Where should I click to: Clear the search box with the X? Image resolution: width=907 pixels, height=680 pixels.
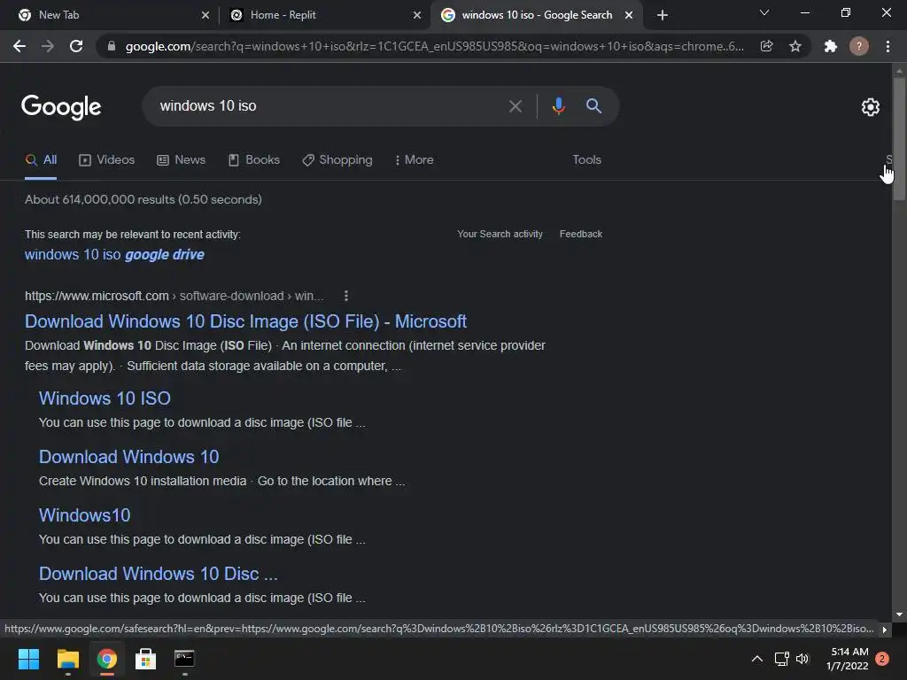click(x=515, y=106)
